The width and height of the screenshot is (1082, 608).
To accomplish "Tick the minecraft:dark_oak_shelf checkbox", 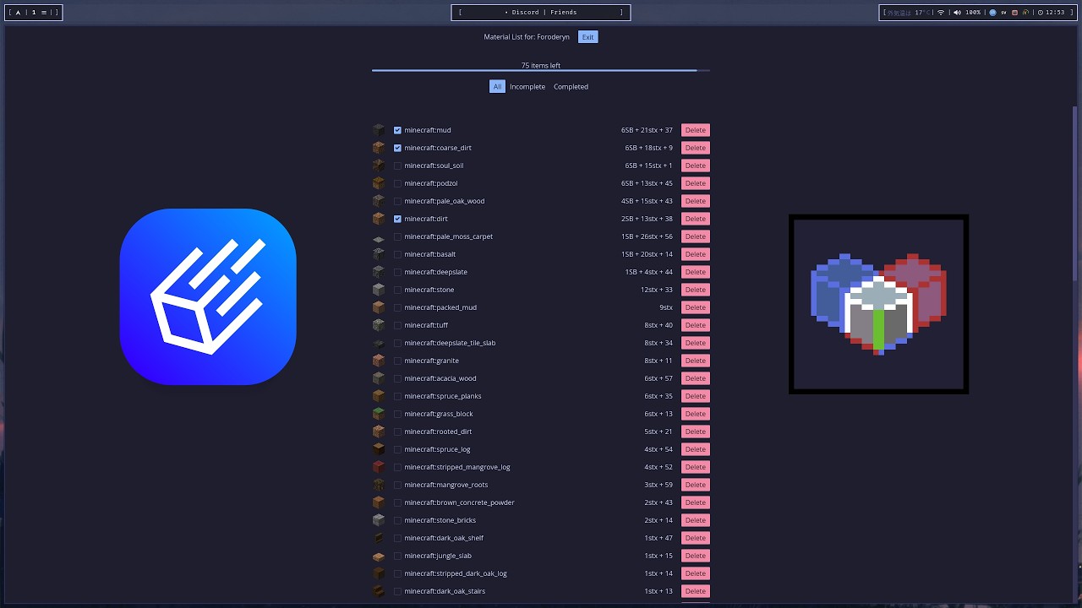I will pos(397,538).
